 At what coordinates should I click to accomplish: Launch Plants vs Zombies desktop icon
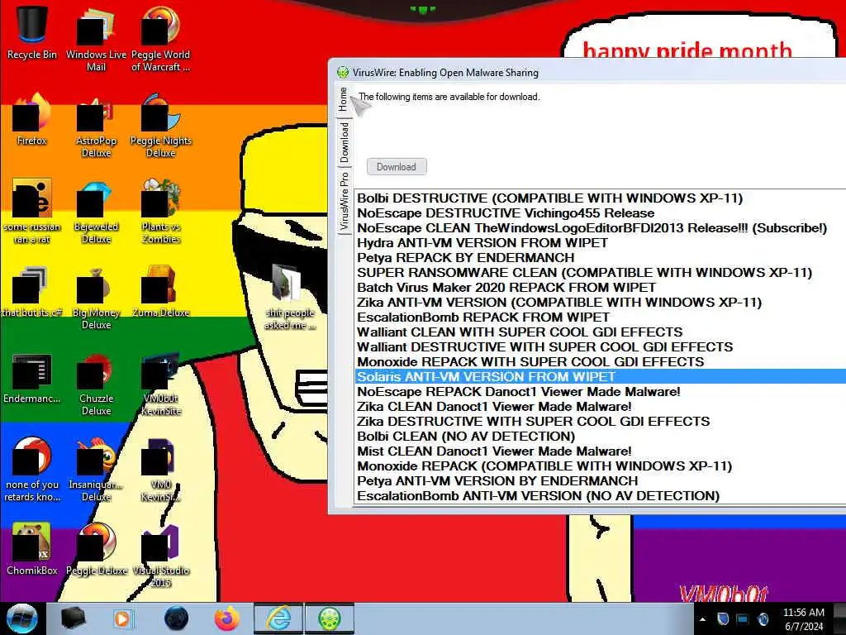click(x=161, y=211)
